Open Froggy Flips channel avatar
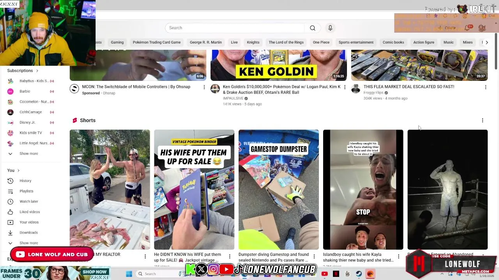The width and height of the screenshot is (499, 280). click(x=356, y=89)
